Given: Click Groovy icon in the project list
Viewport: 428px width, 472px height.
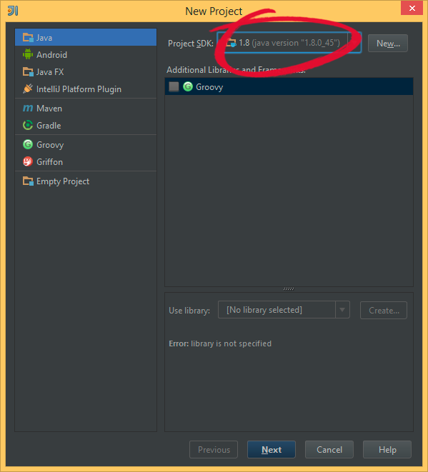Looking at the screenshot, I should (28, 144).
